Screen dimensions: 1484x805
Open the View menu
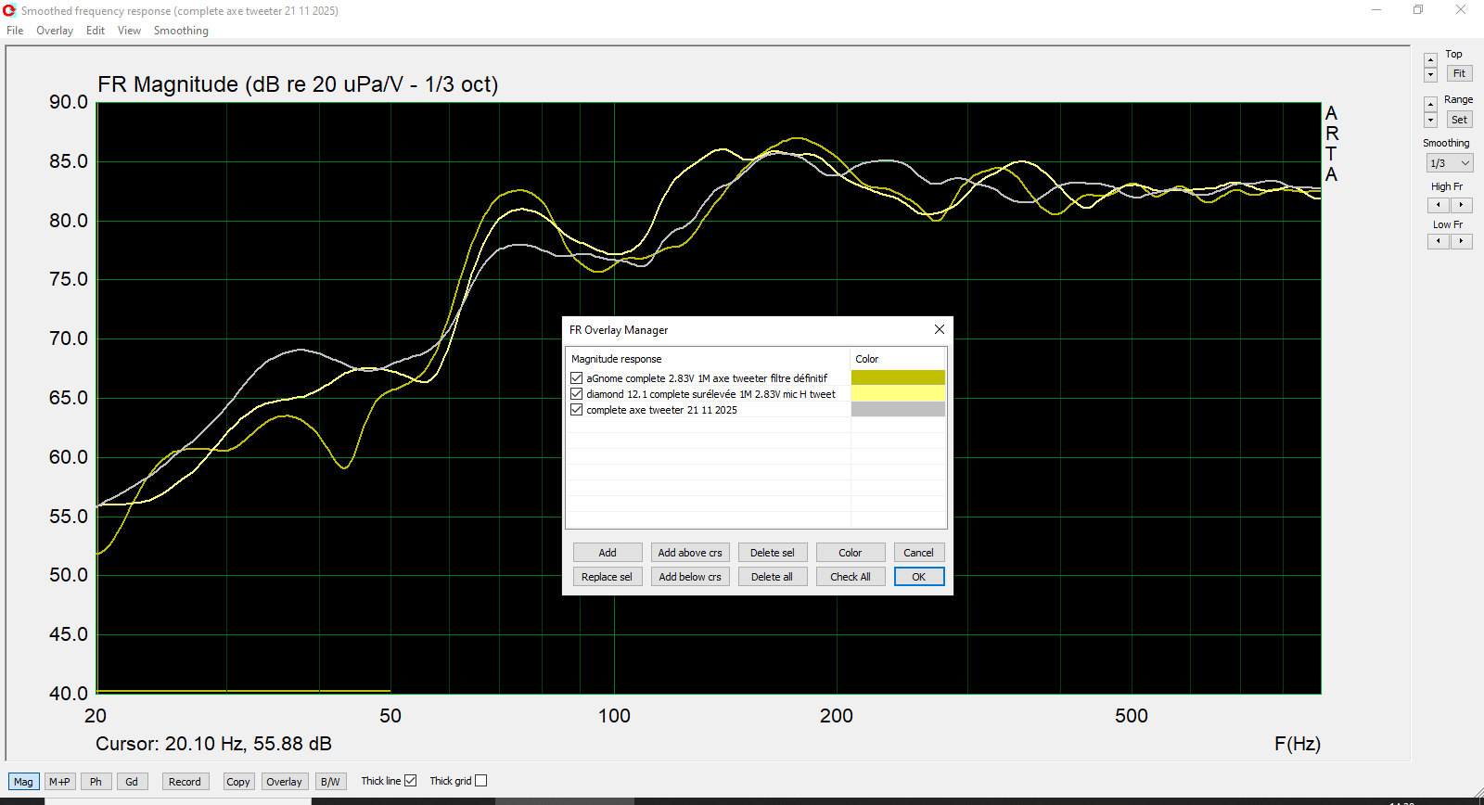[x=129, y=31]
